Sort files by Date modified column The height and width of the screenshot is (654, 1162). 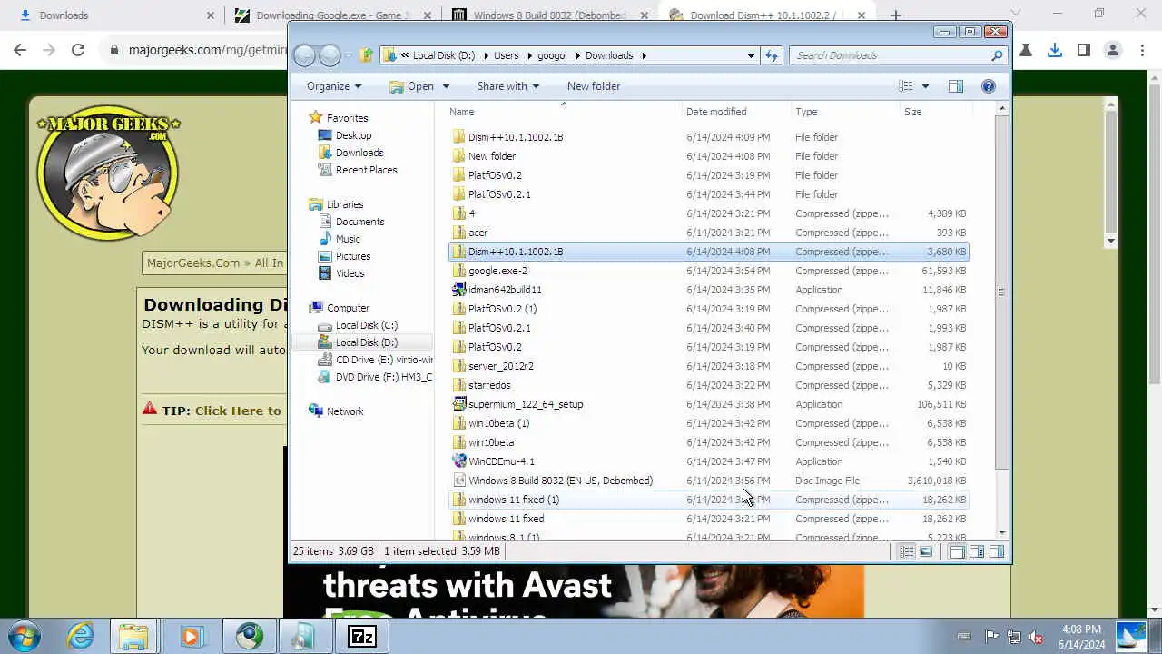[736, 112]
